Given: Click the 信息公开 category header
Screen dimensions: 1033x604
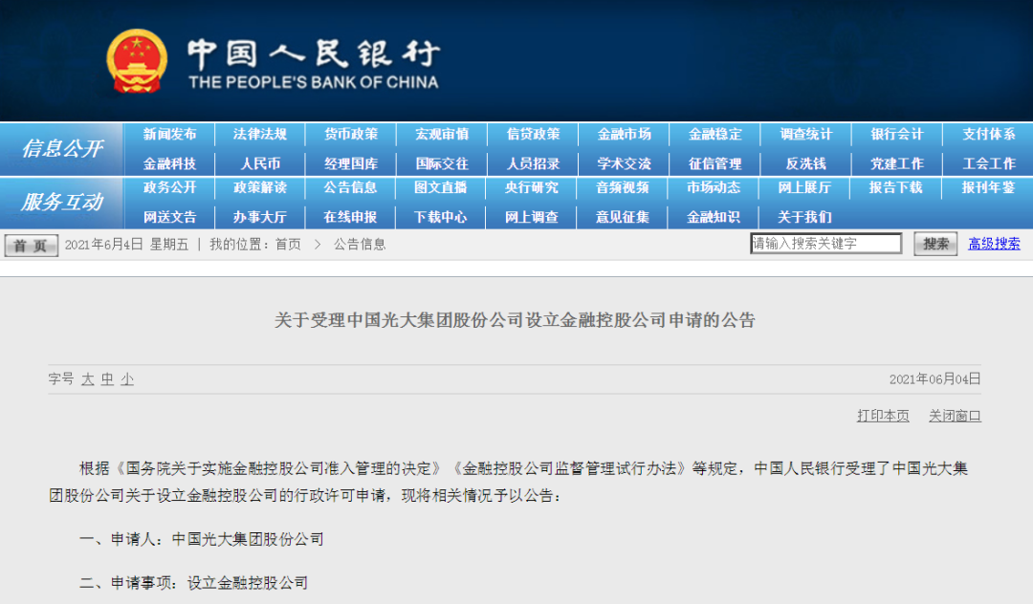Looking at the screenshot, I should (x=62, y=149).
